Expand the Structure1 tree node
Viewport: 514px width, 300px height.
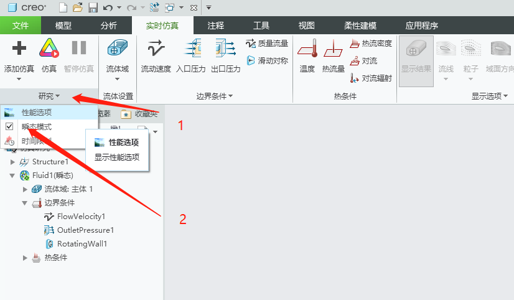pyautogui.click(x=13, y=162)
